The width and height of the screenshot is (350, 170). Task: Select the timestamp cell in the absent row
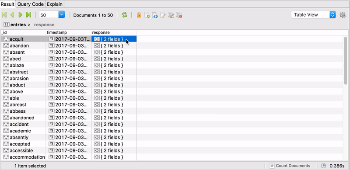point(69,52)
